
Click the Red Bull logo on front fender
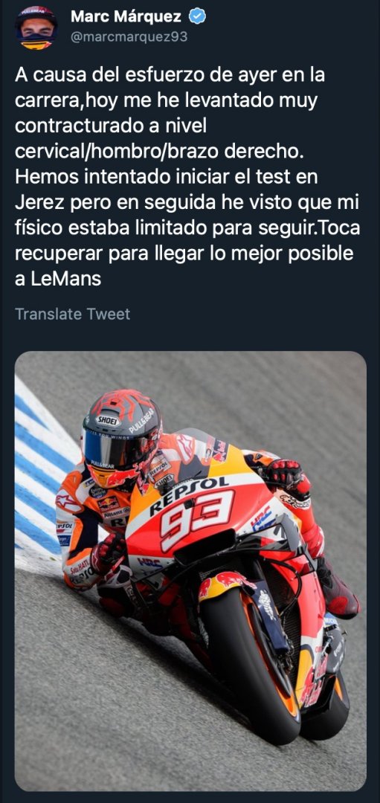tap(225, 585)
